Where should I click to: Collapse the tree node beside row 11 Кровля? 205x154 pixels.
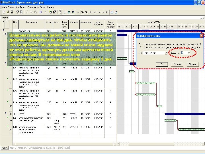click(x=3, y=113)
